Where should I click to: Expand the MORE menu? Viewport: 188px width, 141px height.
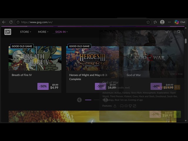point(43,32)
